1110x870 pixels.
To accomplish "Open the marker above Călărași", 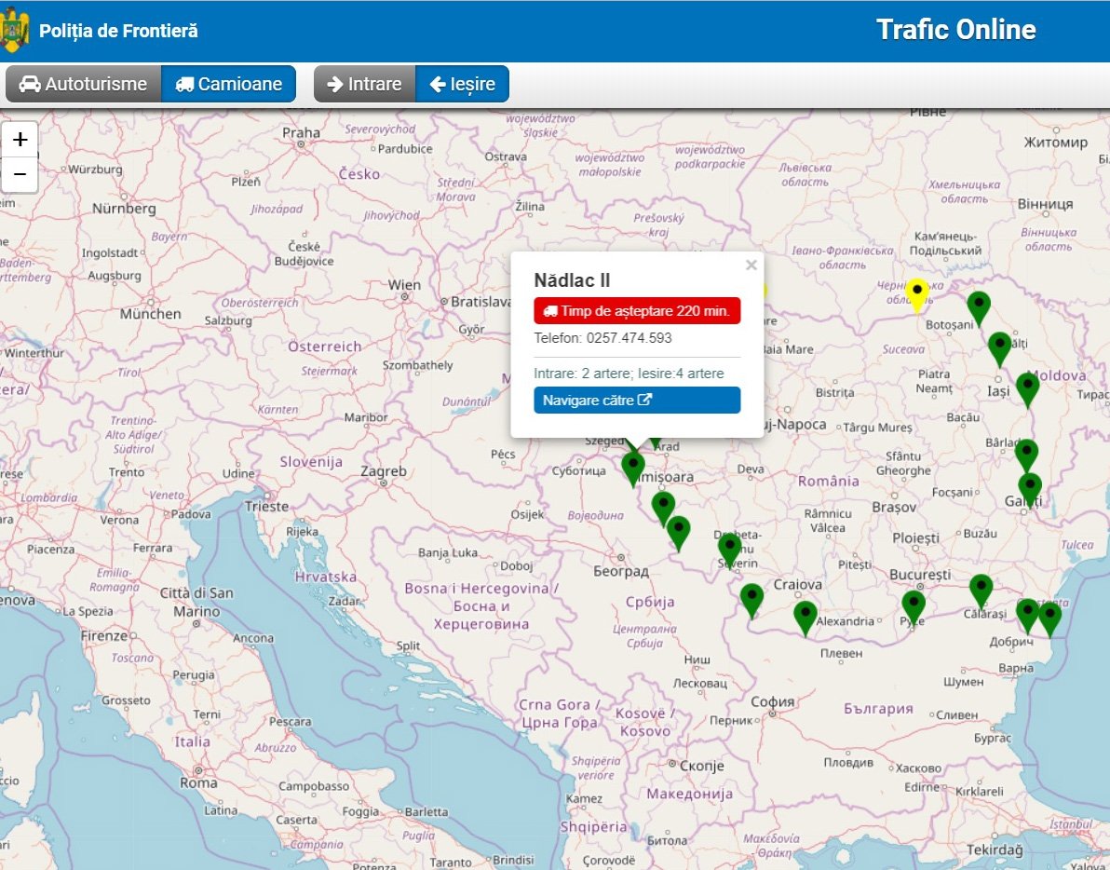I will tap(981, 590).
